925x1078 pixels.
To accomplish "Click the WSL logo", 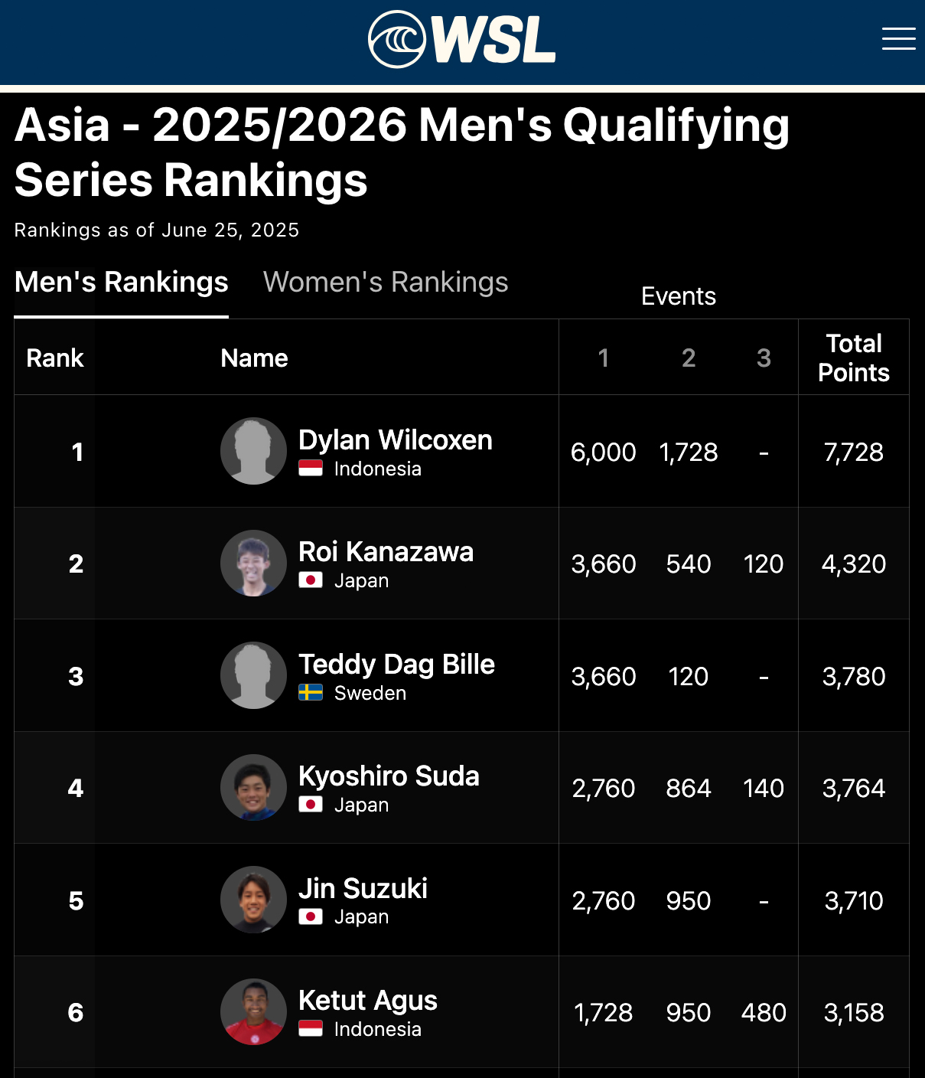I will 462,40.
